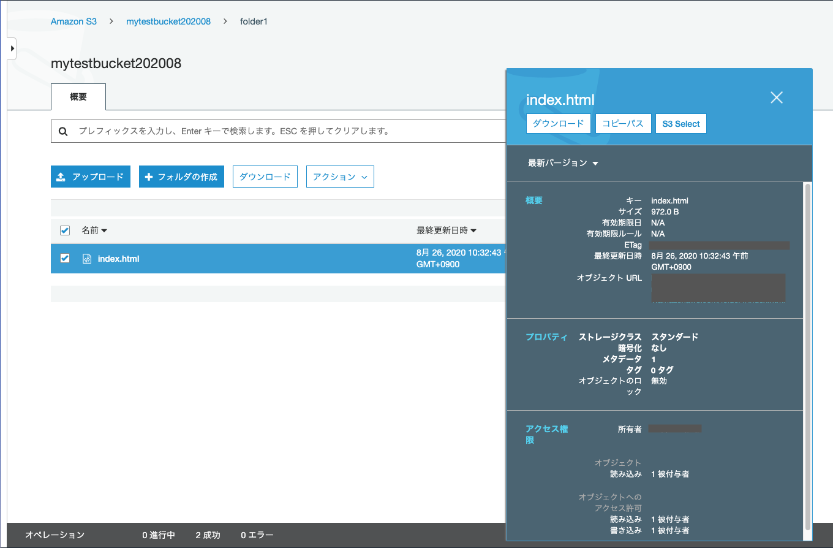Expand the left sidebar arrow
Image resolution: width=833 pixels, height=548 pixels.
click(11, 48)
